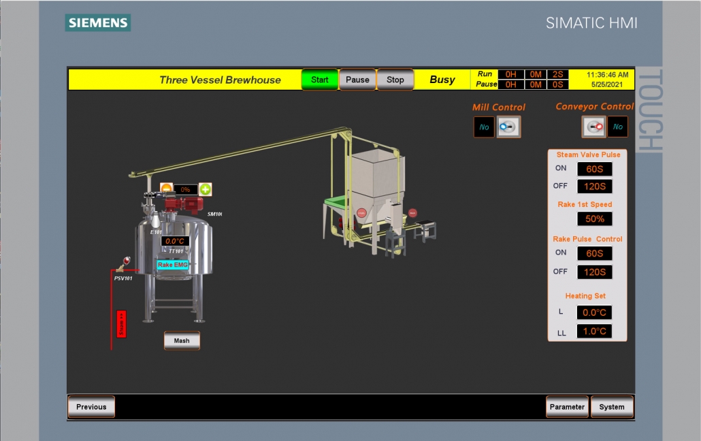The image size is (701, 441).
Task: Open the Parameter screen
Action: [x=567, y=407]
